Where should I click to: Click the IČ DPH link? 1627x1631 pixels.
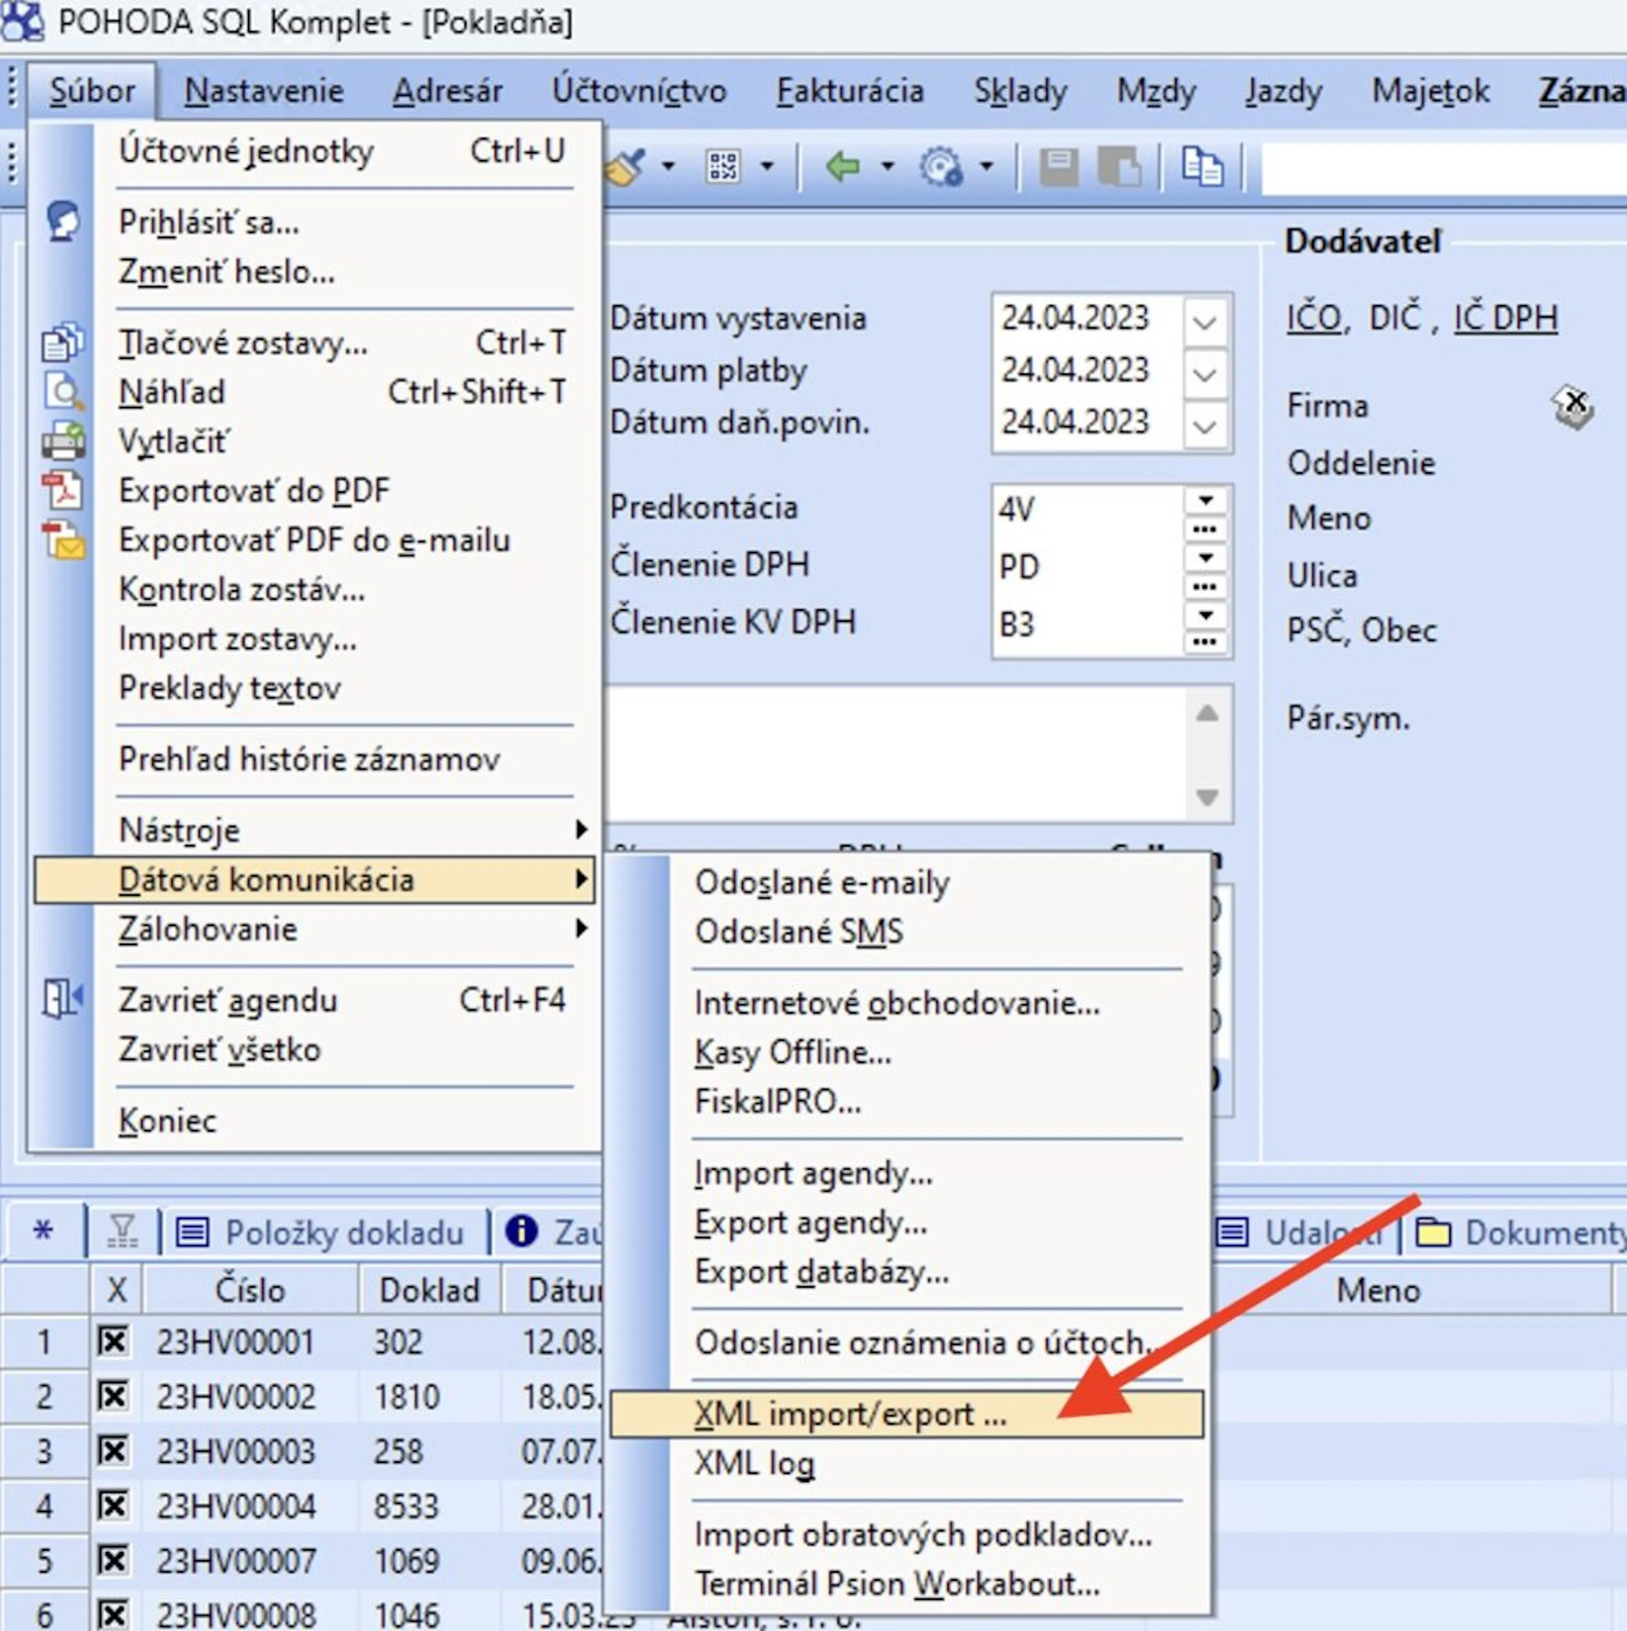click(x=1506, y=318)
